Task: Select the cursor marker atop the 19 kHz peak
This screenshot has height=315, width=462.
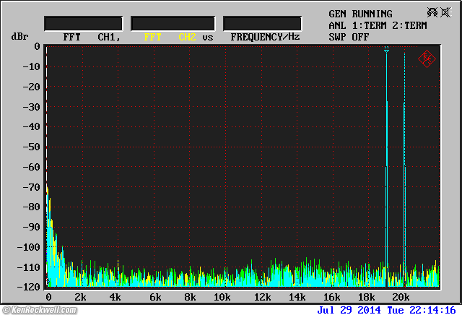Action: pyautogui.click(x=386, y=50)
